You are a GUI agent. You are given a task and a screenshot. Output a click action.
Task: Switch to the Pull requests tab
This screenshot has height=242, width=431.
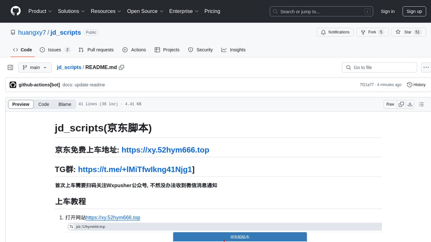tap(96, 50)
